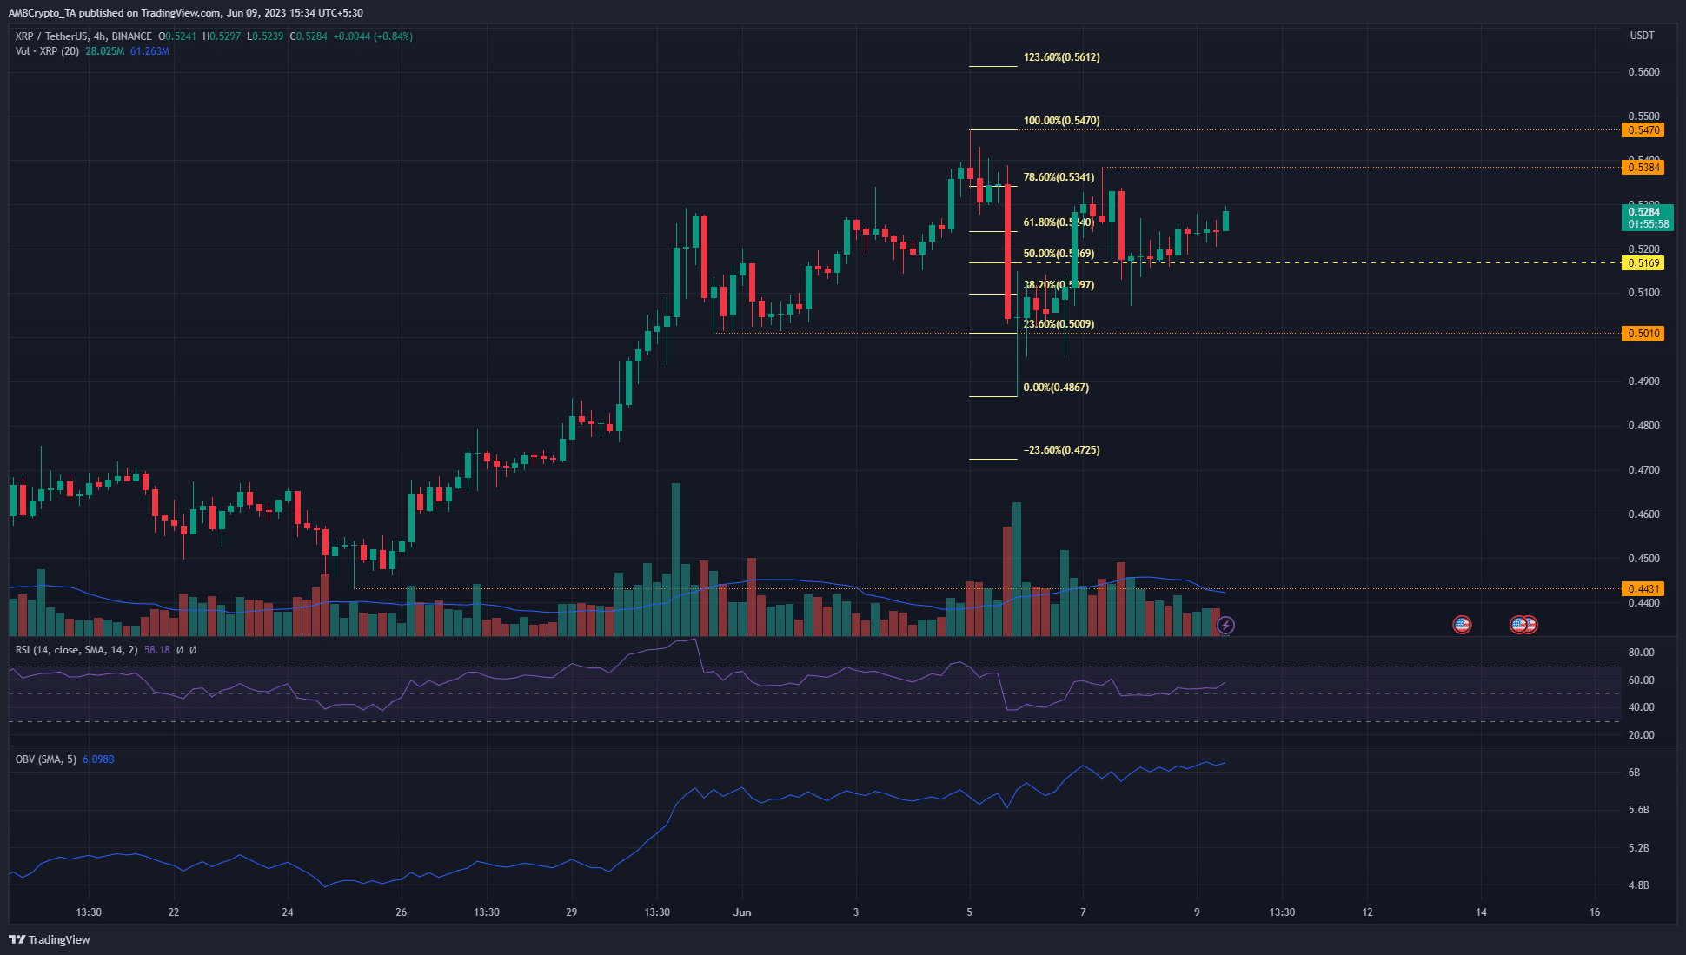Click the orange 0.5384 price label
The image size is (1686, 955).
point(1643,168)
